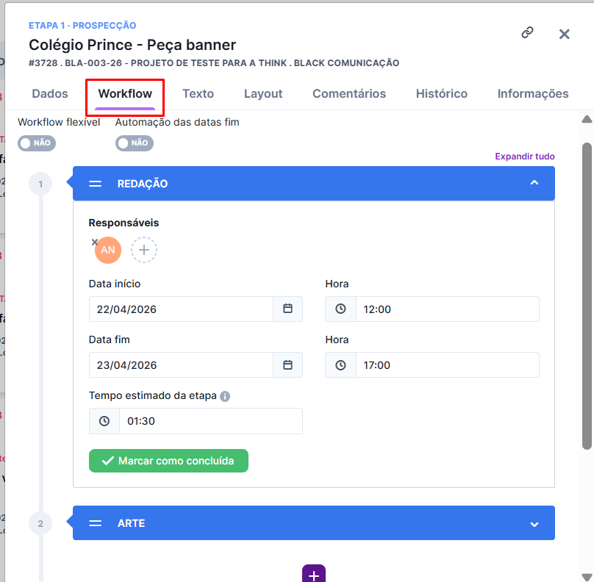This screenshot has width=594, height=582.
Task: Open the Dados tab
Action: [x=50, y=93]
